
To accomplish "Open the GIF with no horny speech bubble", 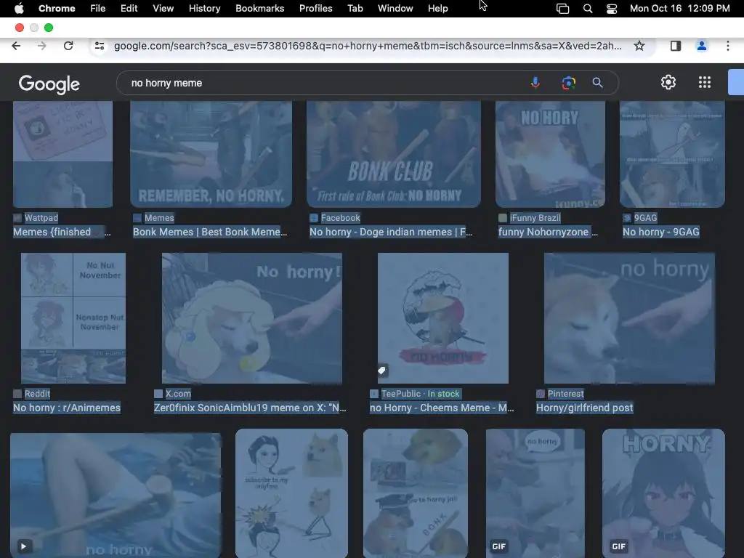I will point(535,493).
